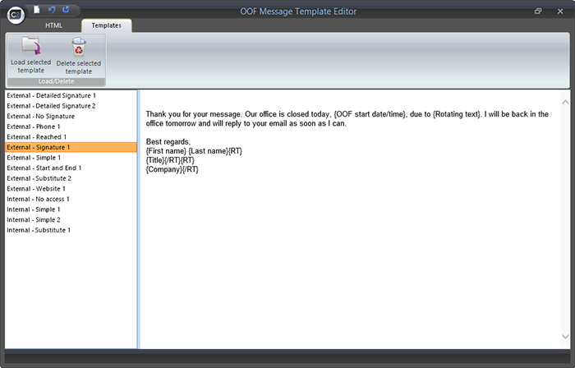This screenshot has height=368, width=575.
Task: Select External - Detailed Signature 2 template
Action: click(x=71, y=106)
